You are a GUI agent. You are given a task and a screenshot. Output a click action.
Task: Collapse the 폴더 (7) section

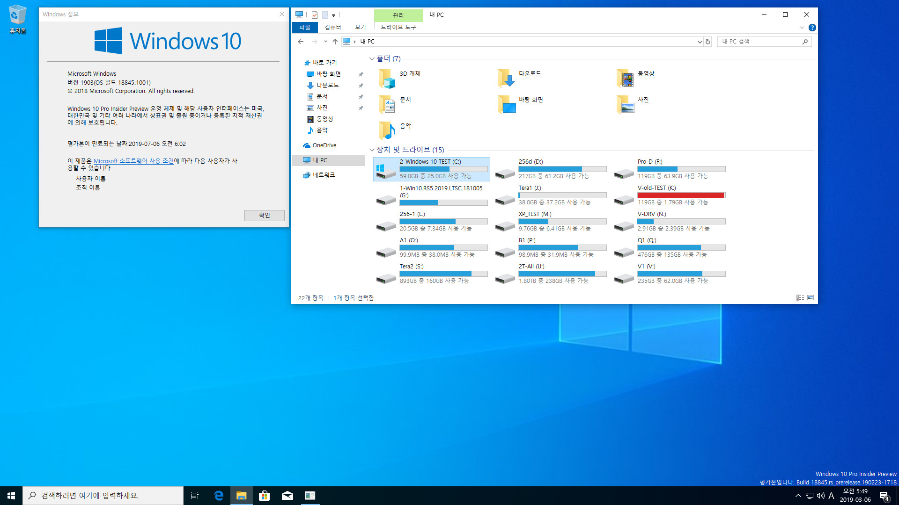point(372,59)
